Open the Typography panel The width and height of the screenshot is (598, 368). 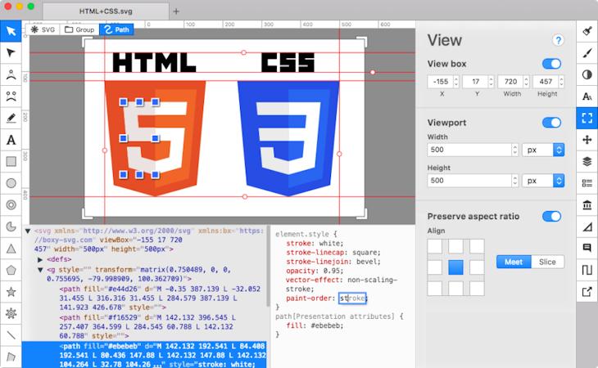coord(587,96)
